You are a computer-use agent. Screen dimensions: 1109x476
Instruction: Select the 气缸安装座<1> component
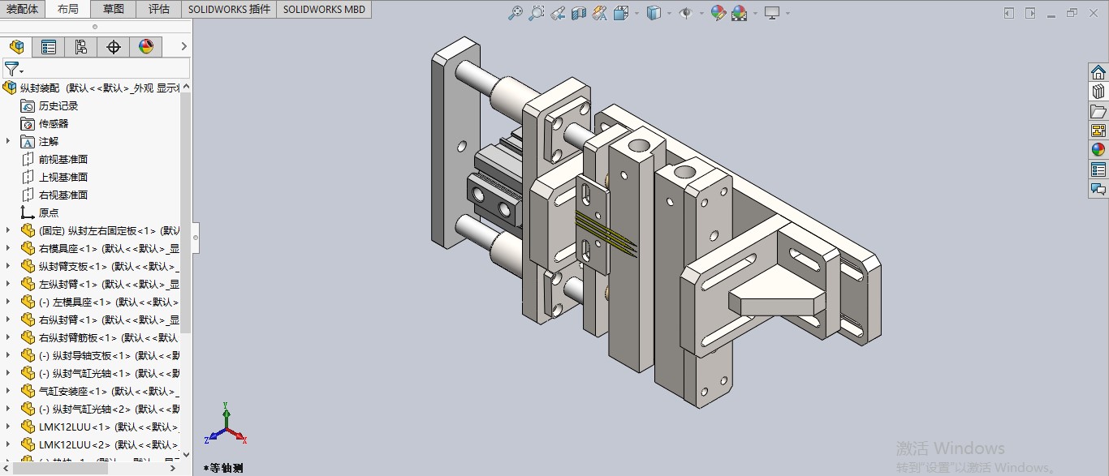tap(100, 391)
